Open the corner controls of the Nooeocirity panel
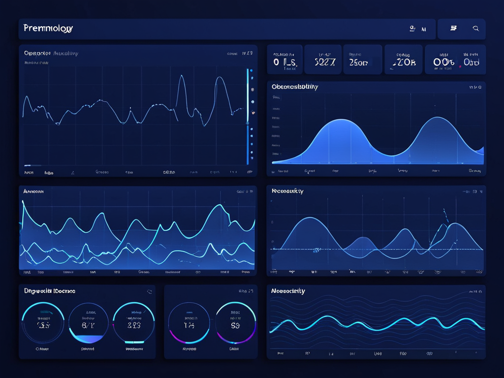The height and width of the screenshot is (378, 504). click(x=475, y=291)
